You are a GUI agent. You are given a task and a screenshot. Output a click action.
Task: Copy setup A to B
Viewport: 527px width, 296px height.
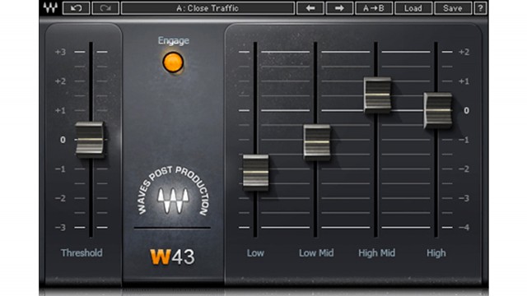(x=374, y=8)
